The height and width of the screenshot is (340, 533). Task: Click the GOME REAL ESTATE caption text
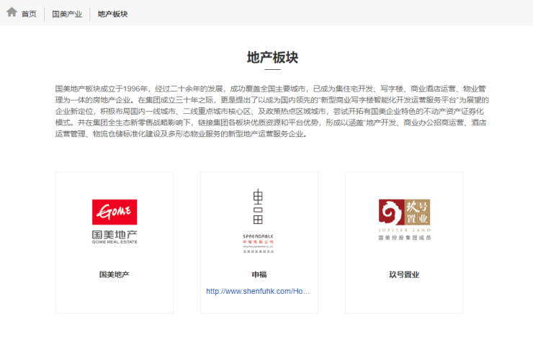coord(115,243)
